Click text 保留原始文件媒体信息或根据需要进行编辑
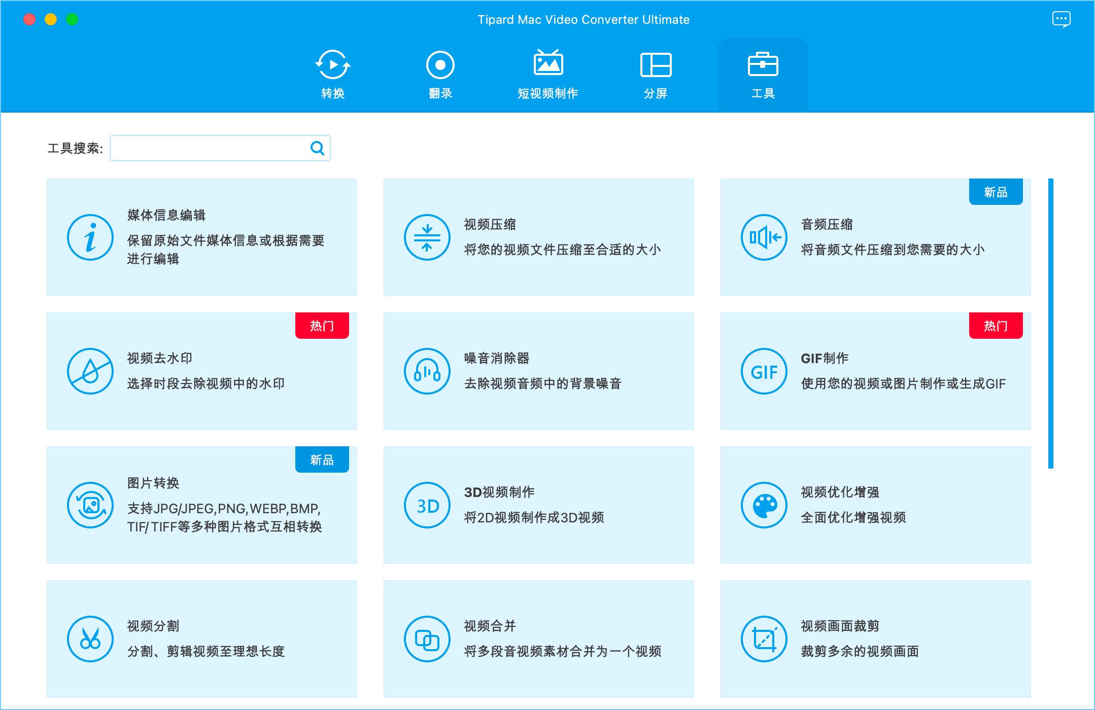Screen dimensions: 1095x710 (x=226, y=250)
